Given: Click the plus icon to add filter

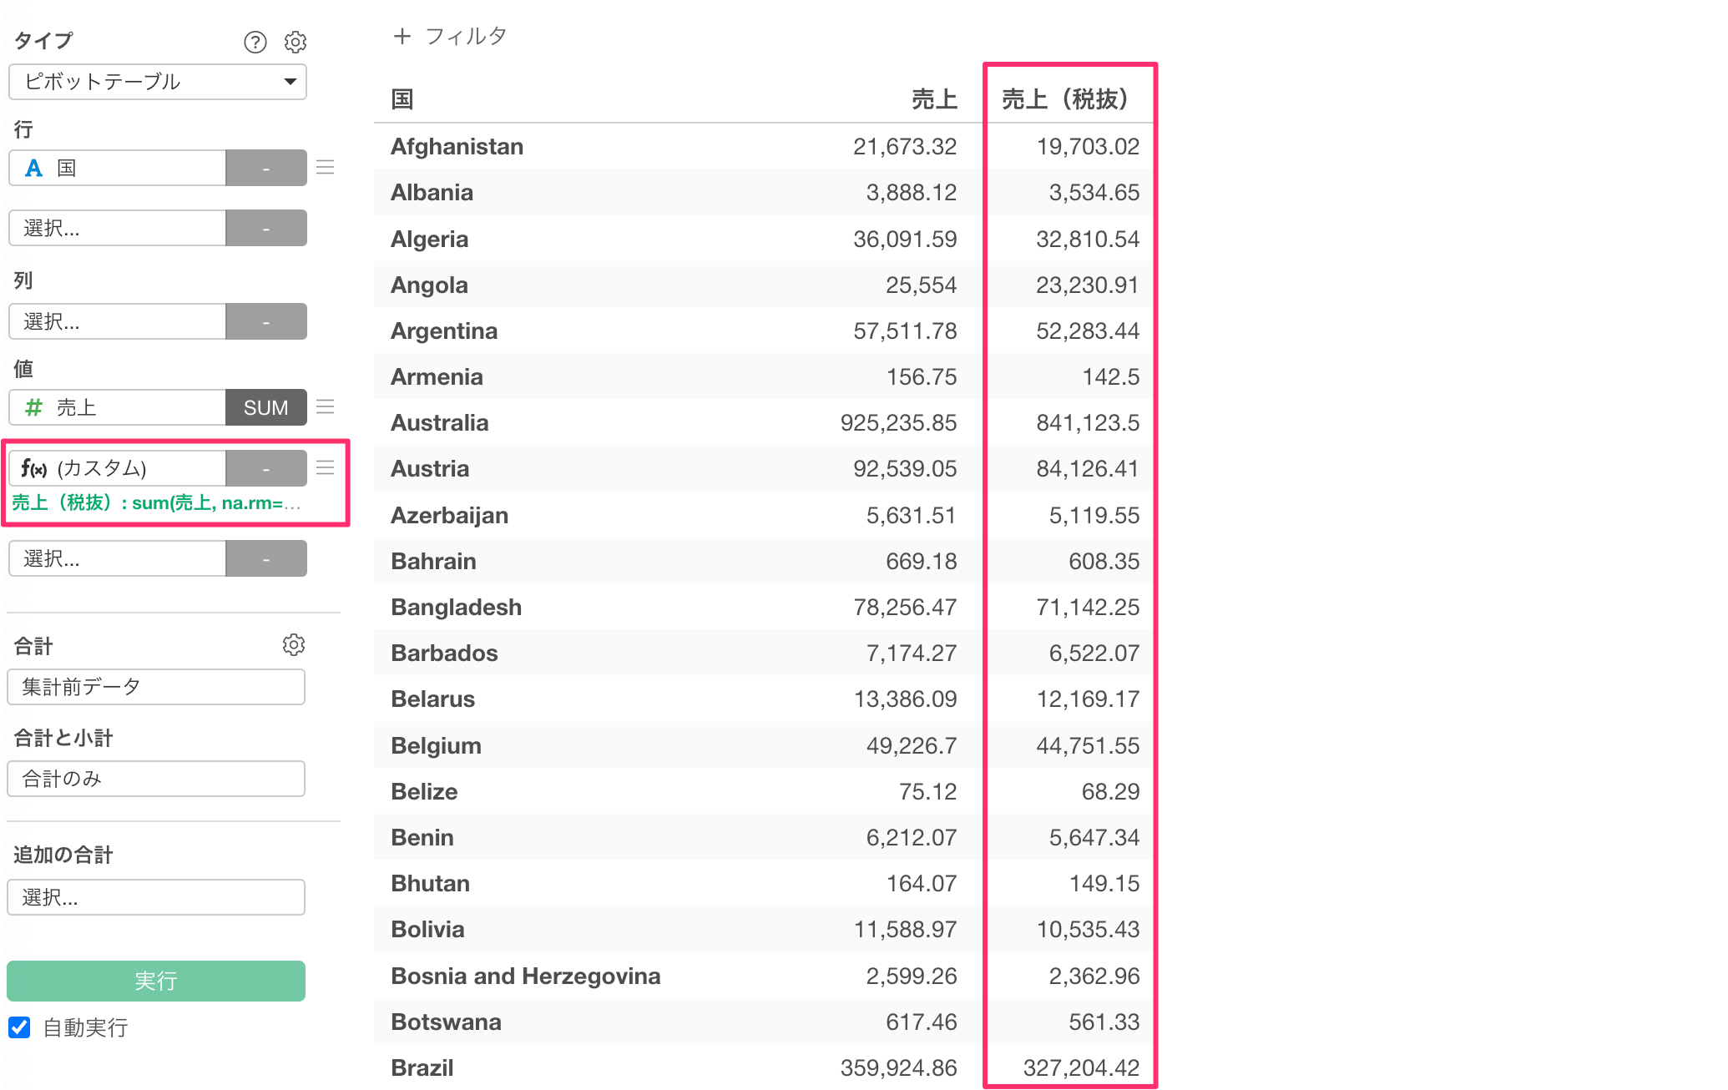Looking at the screenshot, I should click(x=402, y=37).
